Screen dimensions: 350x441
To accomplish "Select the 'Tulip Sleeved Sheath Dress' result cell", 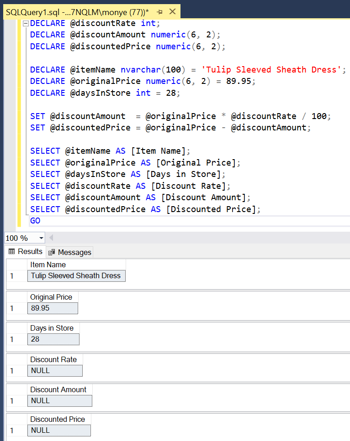I will (76, 276).
